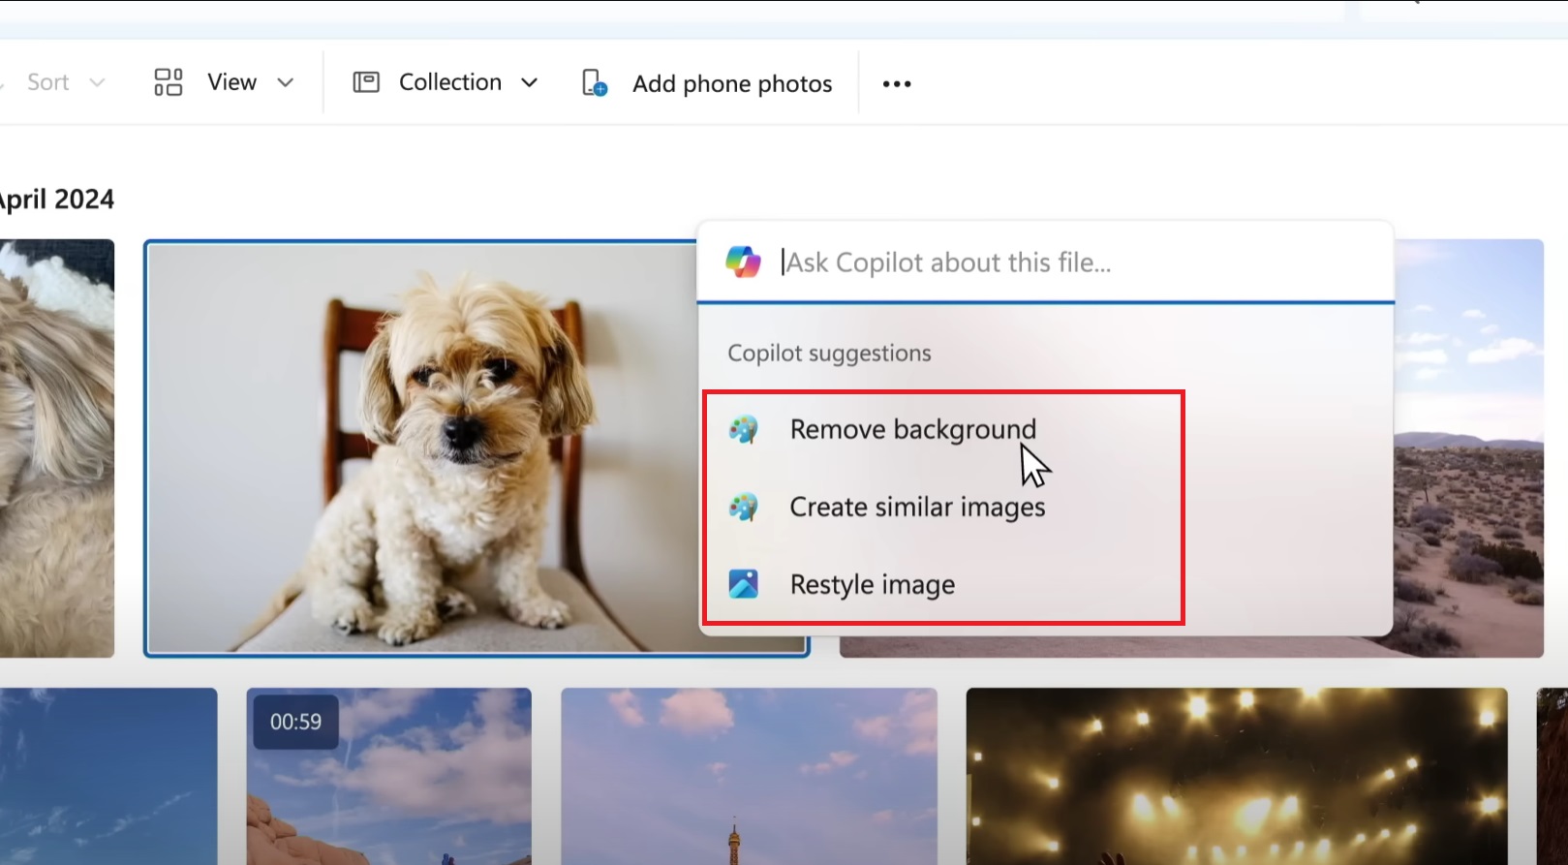This screenshot has width=1568, height=865.
Task: Click the Copilot logo icon
Action: coord(743,262)
